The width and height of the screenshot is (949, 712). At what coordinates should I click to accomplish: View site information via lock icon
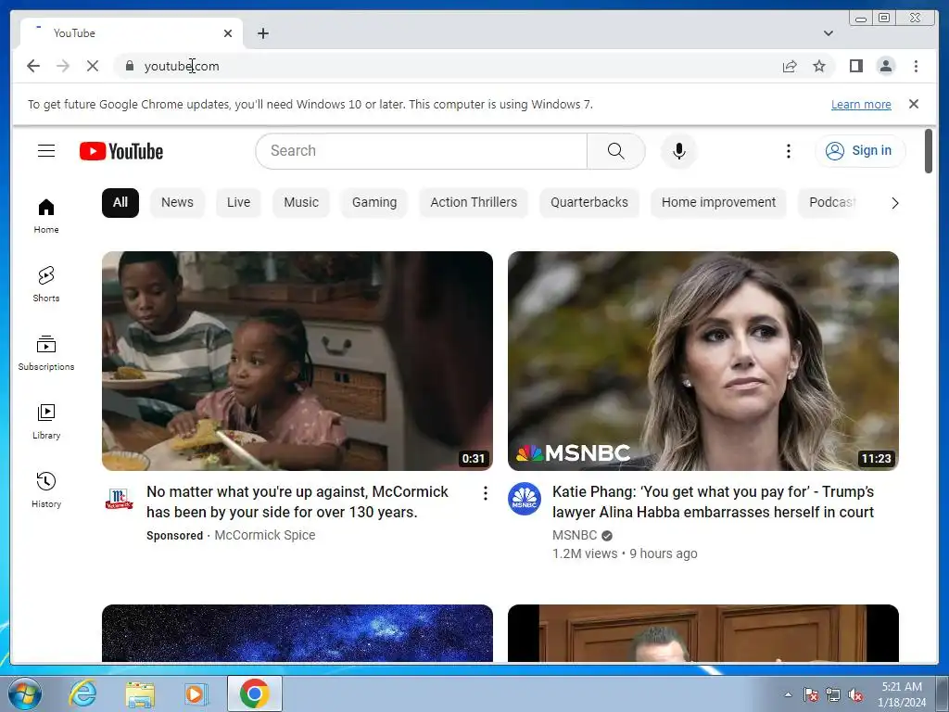(129, 66)
